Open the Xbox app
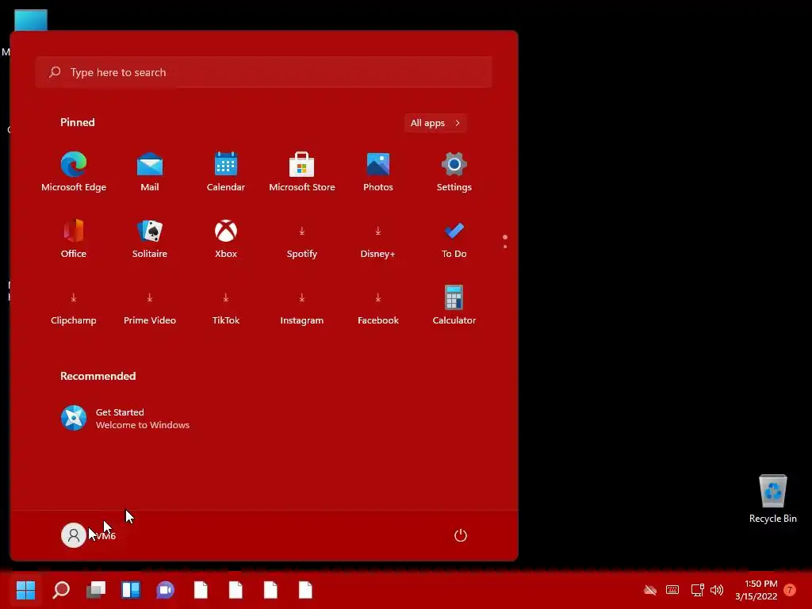 226,239
